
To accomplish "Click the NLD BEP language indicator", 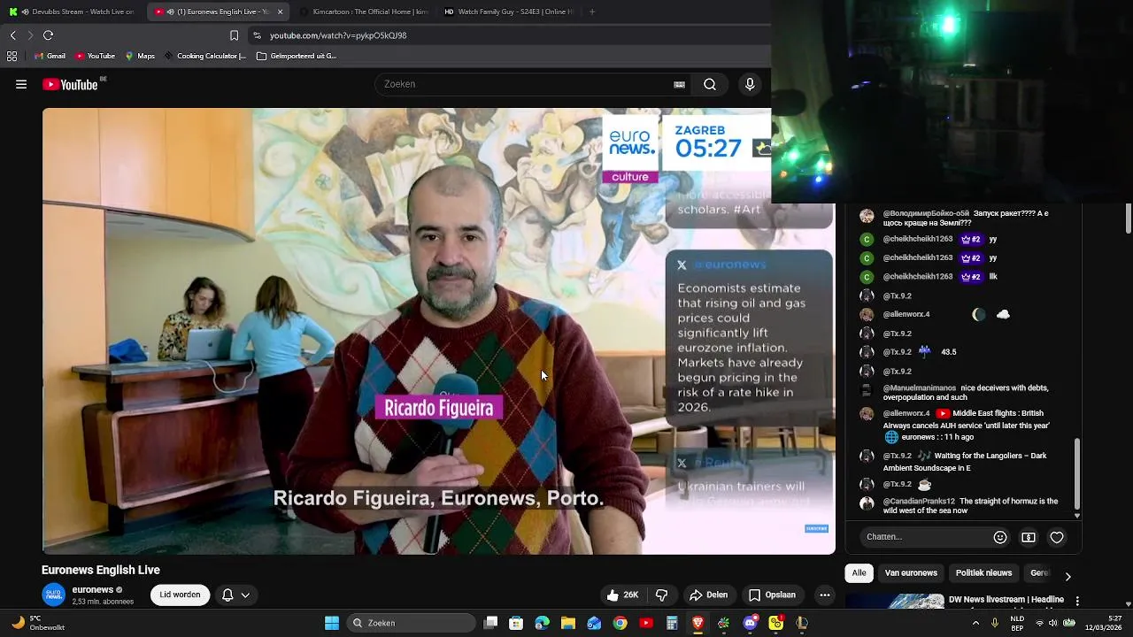I will pos(1017,623).
